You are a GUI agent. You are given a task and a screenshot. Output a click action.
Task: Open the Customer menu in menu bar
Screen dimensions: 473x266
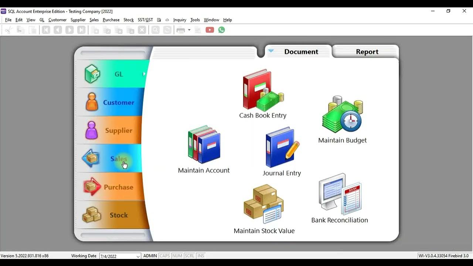point(57,20)
